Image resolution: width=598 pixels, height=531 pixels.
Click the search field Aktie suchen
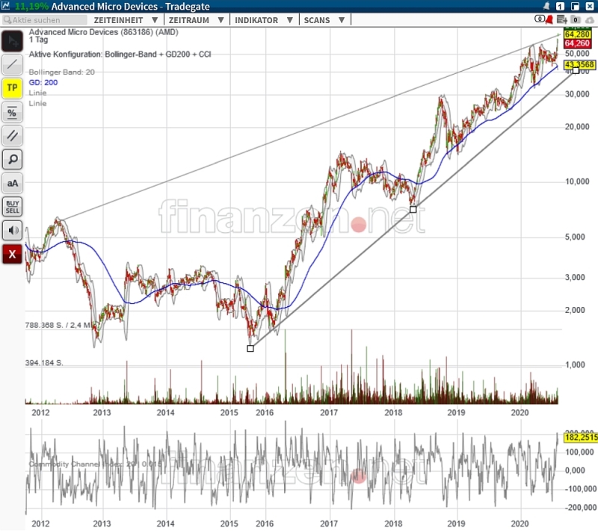point(44,20)
